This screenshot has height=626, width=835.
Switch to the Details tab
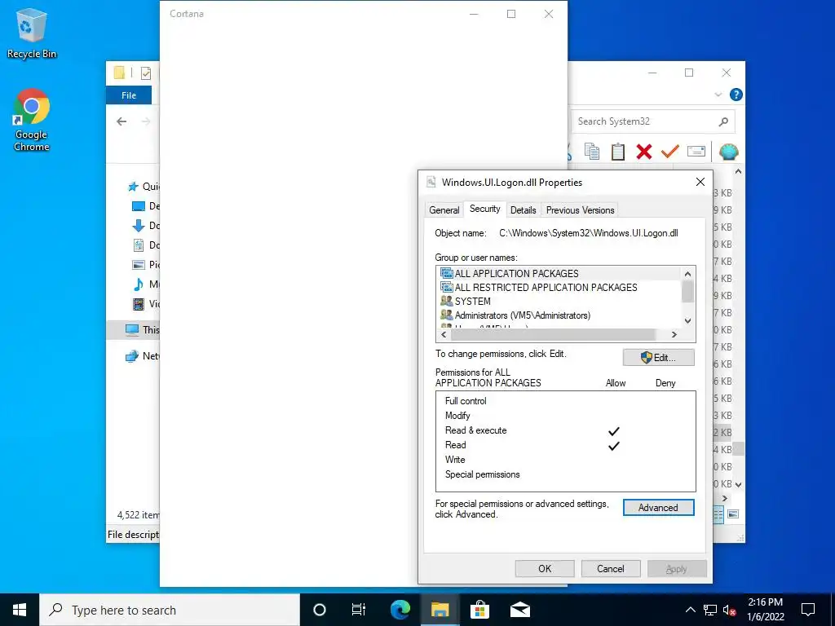pyautogui.click(x=523, y=209)
